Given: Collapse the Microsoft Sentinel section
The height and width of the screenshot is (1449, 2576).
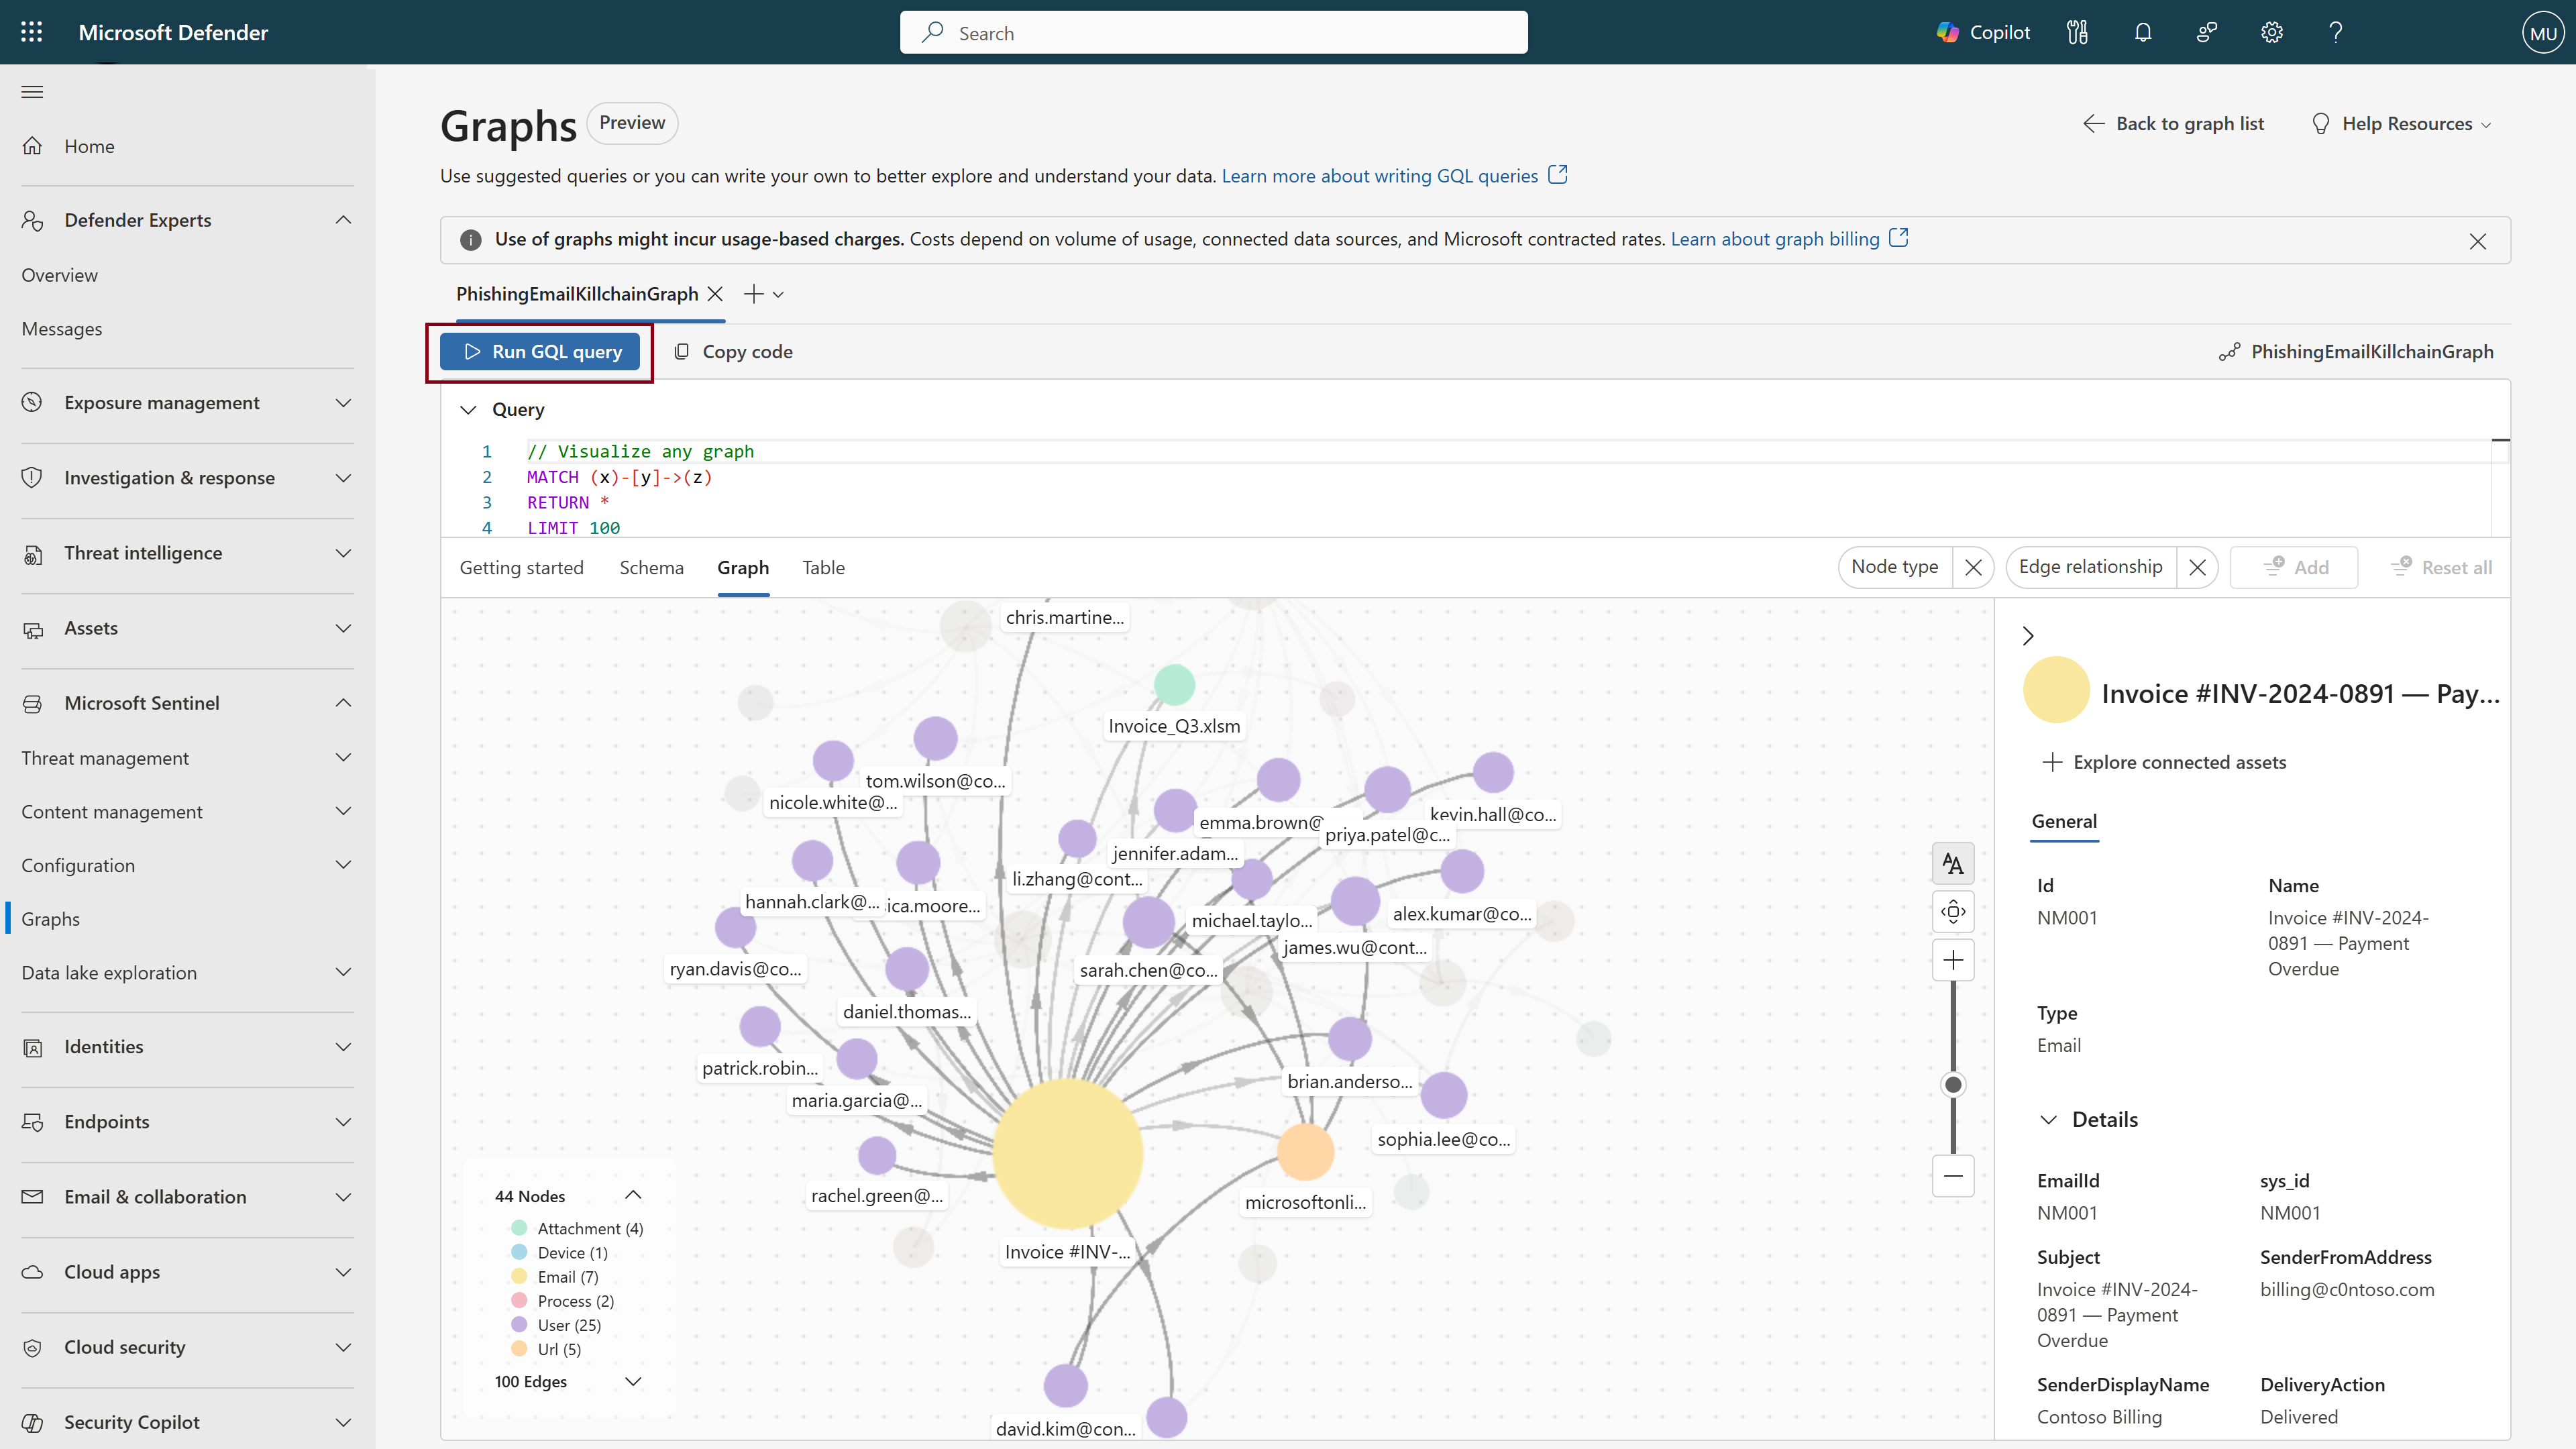Looking at the screenshot, I should tap(343, 703).
